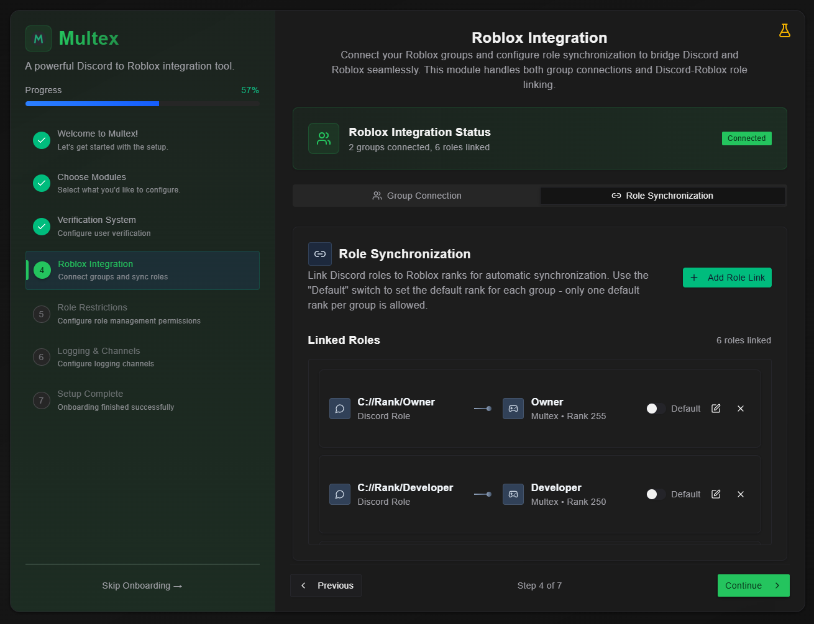Click Roblox gamepad icon in the Developer row
The image size is (814, 624).
click(x=513, y=494)
